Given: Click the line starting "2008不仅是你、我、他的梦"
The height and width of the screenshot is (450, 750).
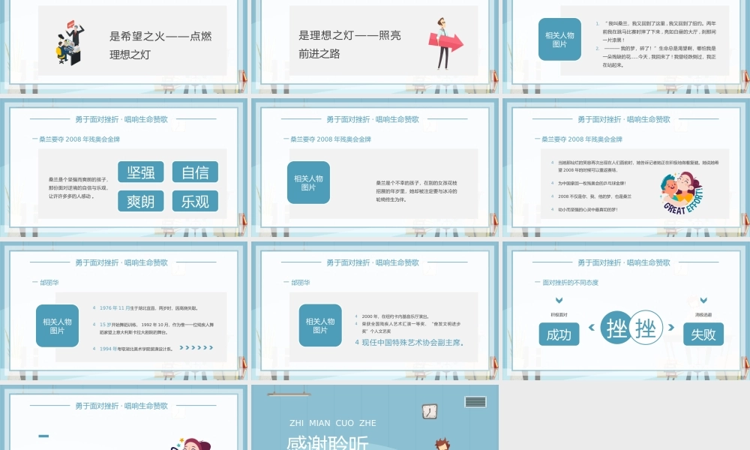Looking at the screenshot, I should [595, 196].
